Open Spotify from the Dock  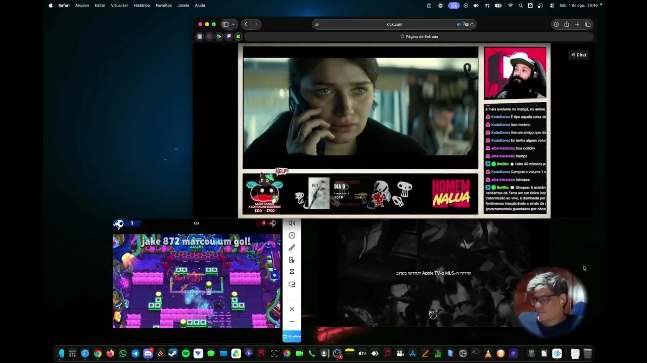[186, 353]
